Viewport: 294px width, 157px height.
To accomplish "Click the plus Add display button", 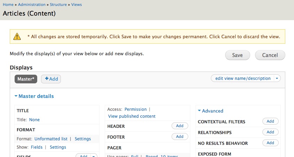I will [x=51, y=79].
